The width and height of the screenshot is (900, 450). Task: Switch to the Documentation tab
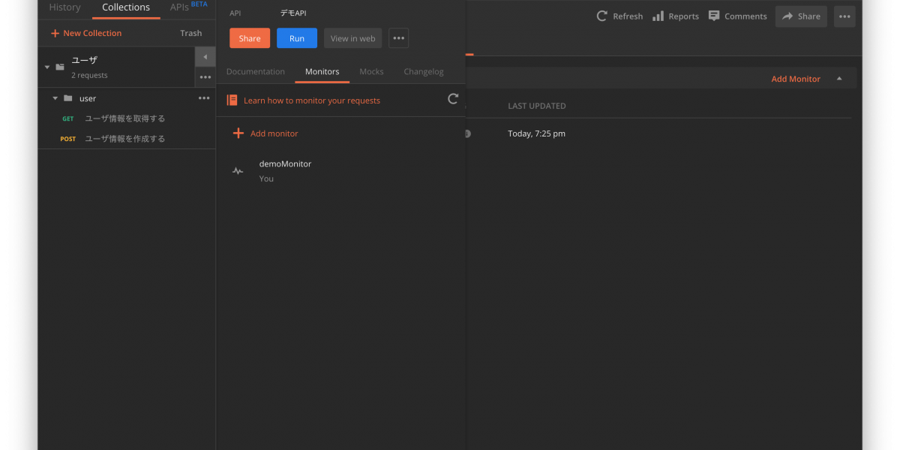pyautogui.click(x=256, y=72)
